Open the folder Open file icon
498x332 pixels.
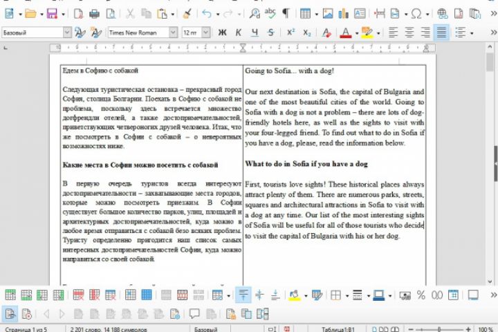click(31, 14)
